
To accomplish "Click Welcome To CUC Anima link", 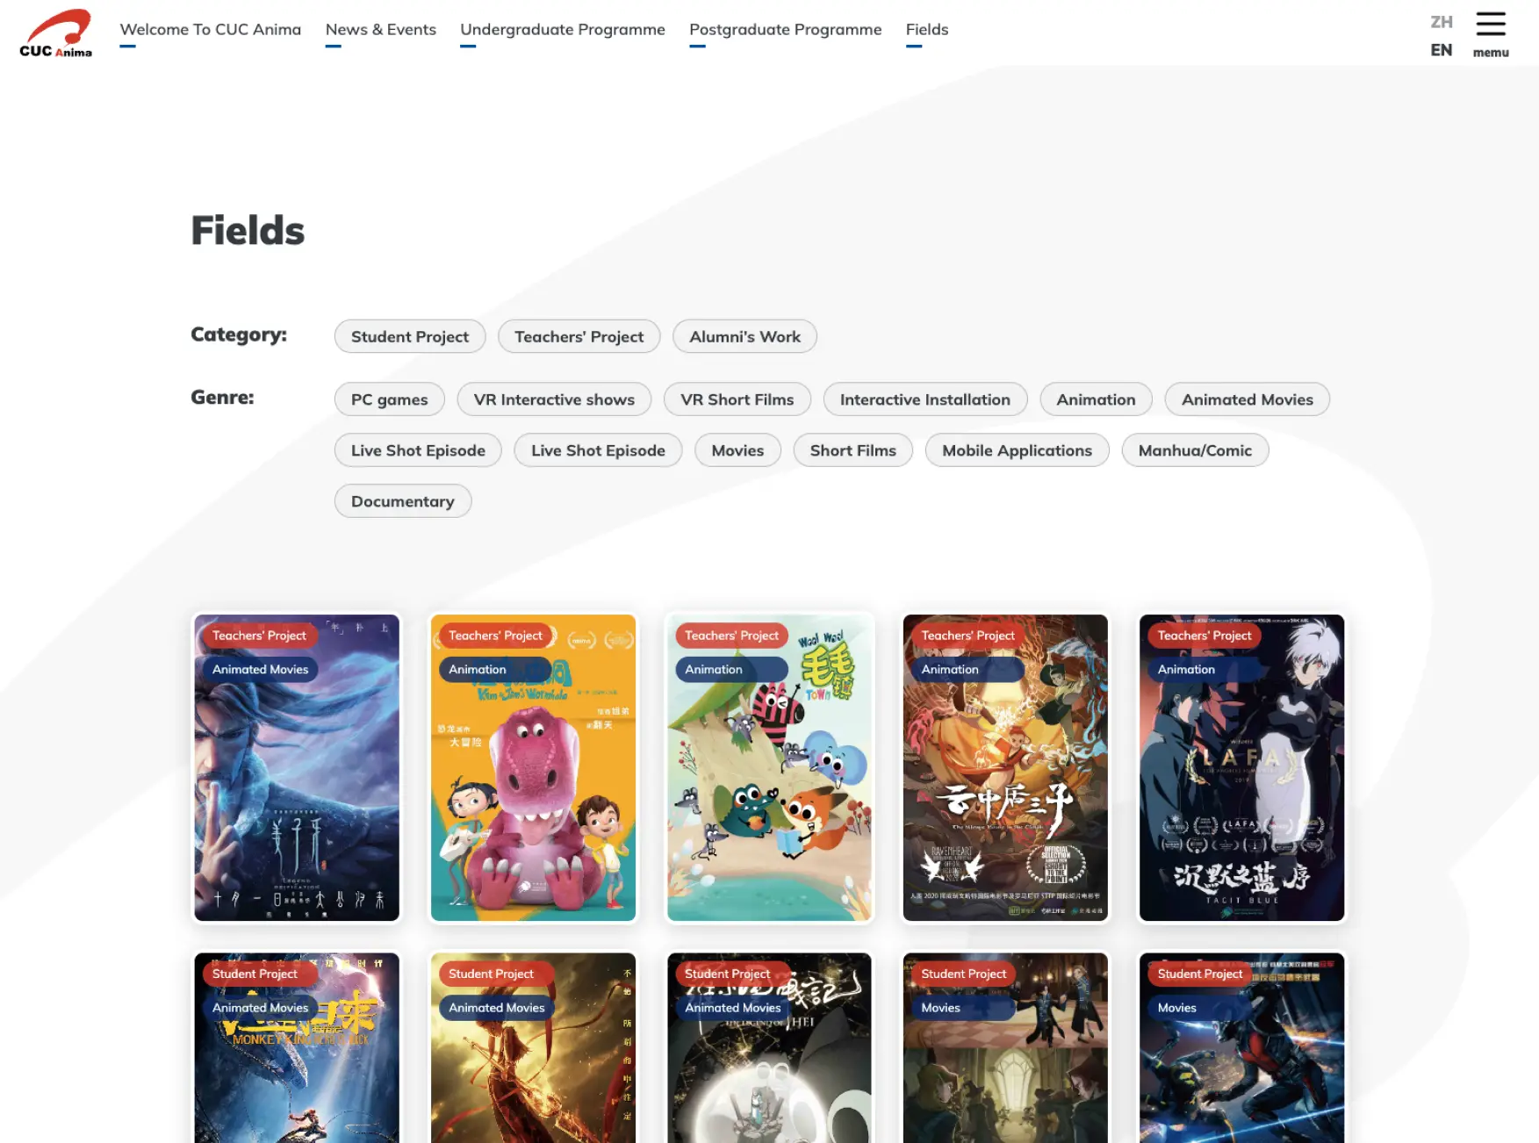I will [x=211, y=29].
